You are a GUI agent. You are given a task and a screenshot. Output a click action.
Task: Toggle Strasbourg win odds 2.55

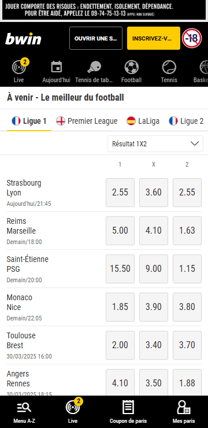pyautogui.click(x=120, y=193)
